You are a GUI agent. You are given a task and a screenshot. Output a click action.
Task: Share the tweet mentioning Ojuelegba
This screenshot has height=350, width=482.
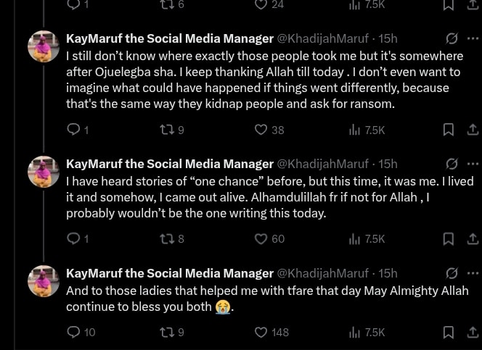point(473,130)
